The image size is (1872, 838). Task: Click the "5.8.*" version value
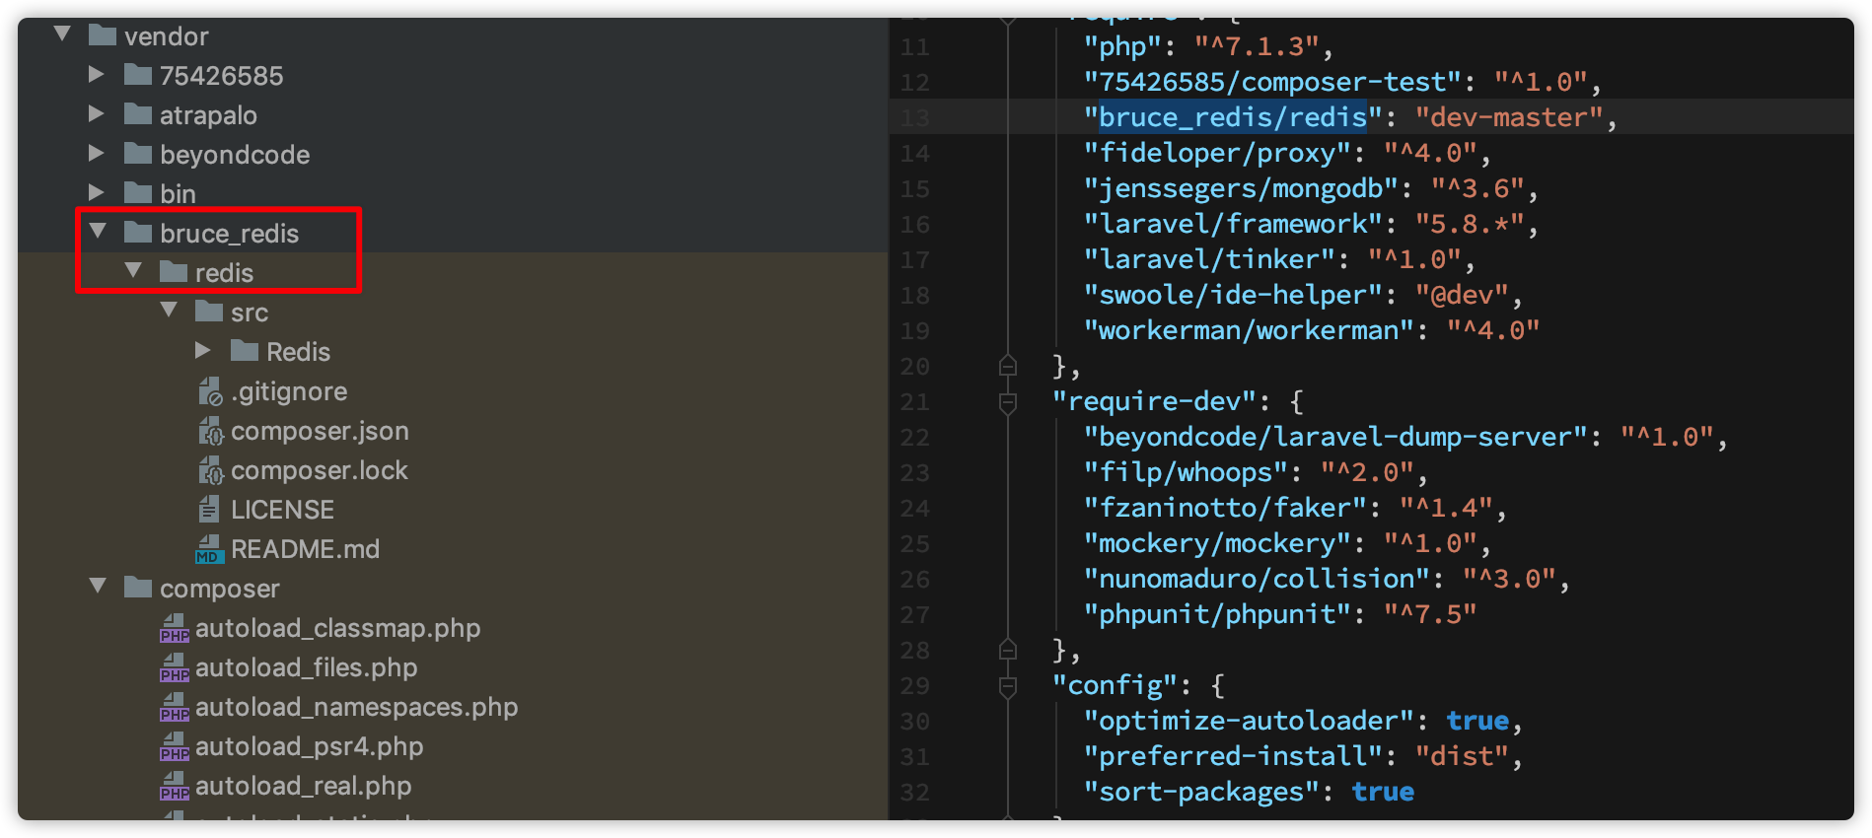tap(1469, 224)
